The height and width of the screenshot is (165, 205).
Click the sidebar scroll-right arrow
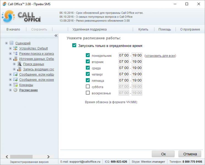(x=48, y=157)
